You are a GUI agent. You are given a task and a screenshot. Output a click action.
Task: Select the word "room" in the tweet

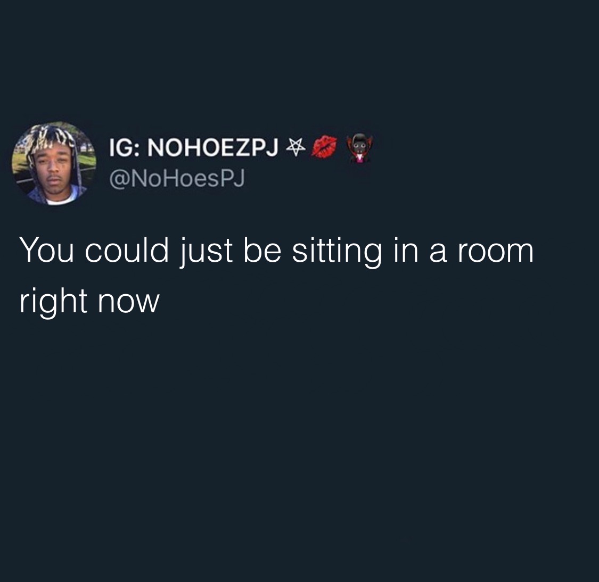click(495, 253)
